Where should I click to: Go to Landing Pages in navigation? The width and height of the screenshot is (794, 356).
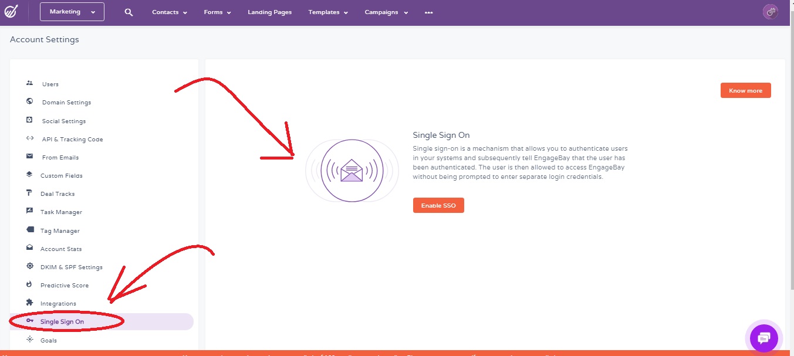tap(269, 12)
